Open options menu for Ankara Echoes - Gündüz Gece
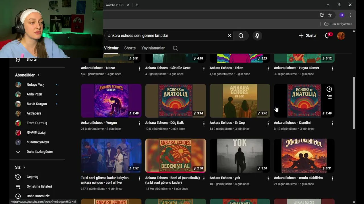 click(x=204, y=69)
